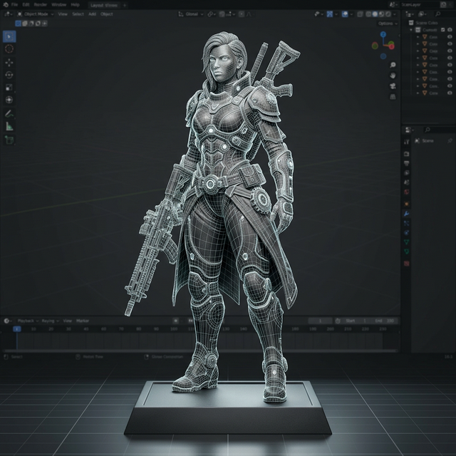Switch perspective/orthographic with the grid icon

click(393, 97)
